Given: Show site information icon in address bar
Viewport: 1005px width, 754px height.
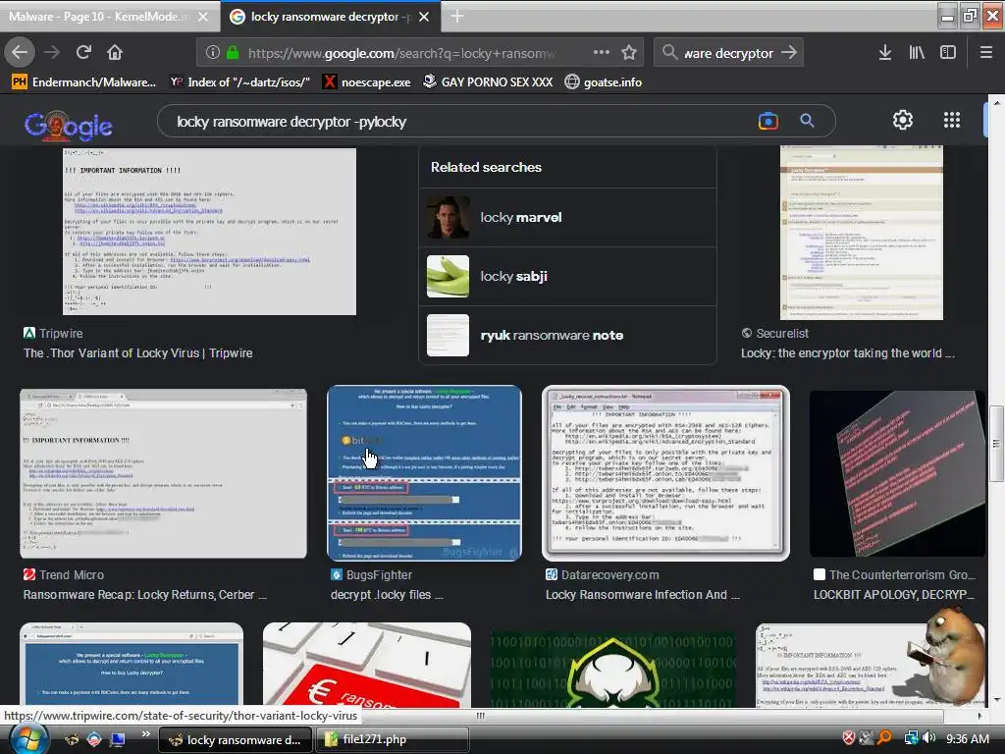Looking at the screenshot, I should (x=213, y=53).
